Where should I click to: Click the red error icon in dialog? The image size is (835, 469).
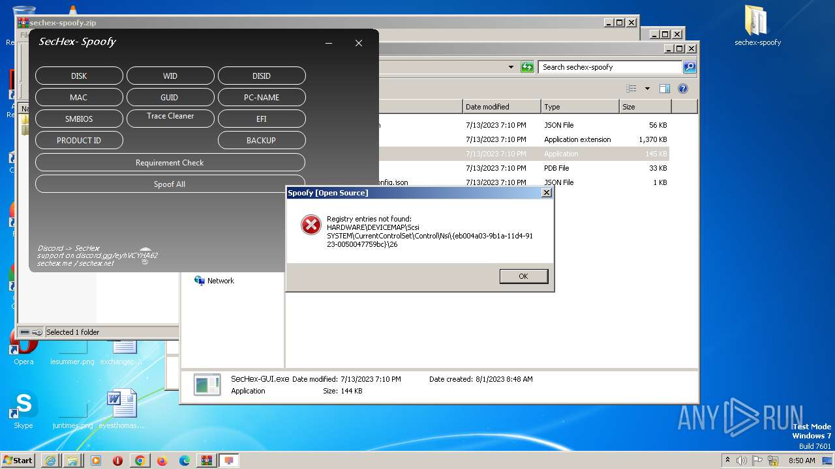click(311, 225)
